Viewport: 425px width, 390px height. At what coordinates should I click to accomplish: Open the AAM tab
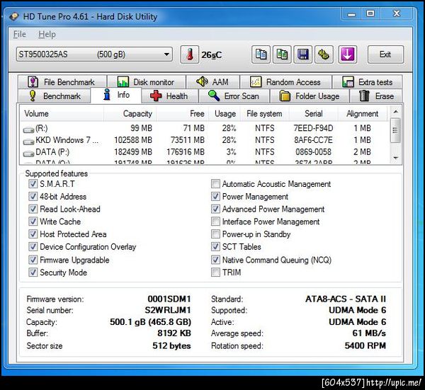click(213, 82)
